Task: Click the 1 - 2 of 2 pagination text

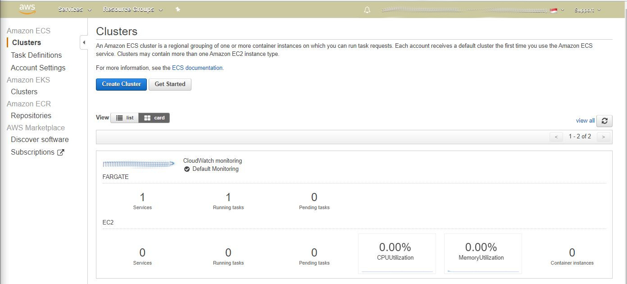Action: [x=580, y=136]
